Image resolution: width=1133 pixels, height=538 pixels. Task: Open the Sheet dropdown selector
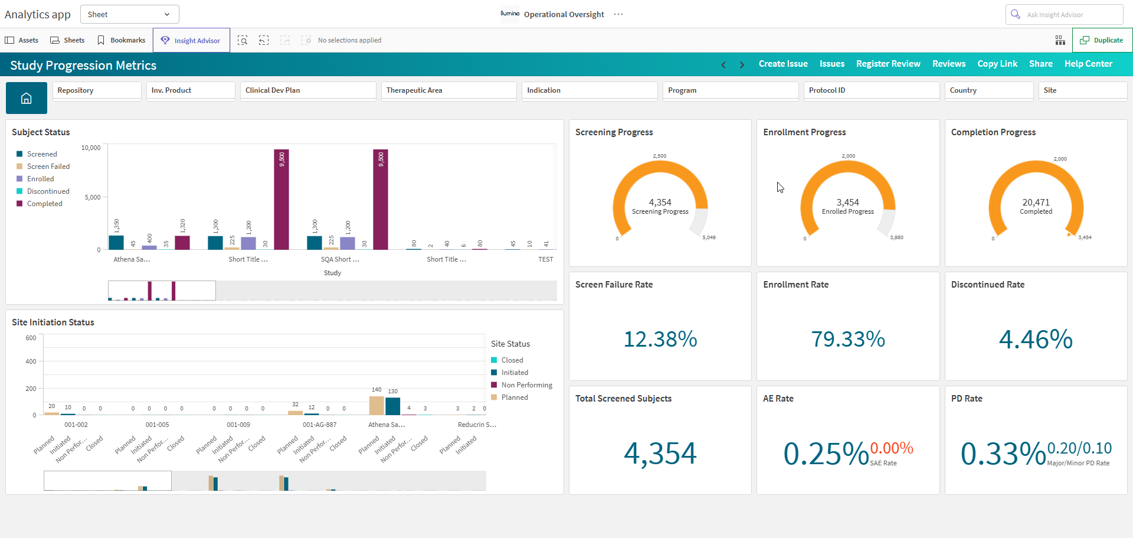130,14
